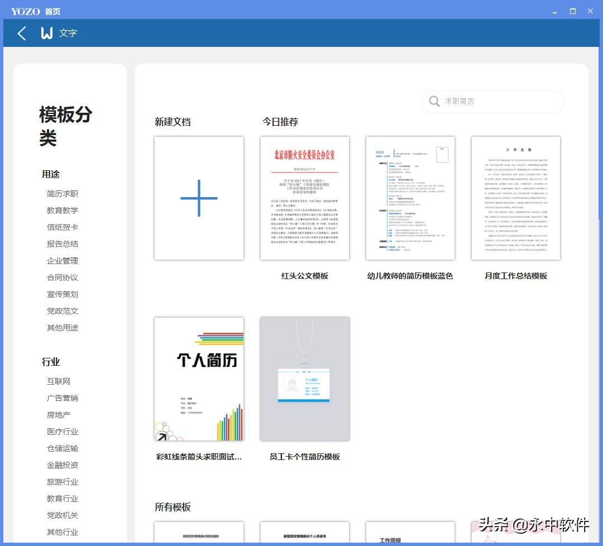Open the 红头公文模板 template thumbnail
603x546 pixels.
point(304,198)
